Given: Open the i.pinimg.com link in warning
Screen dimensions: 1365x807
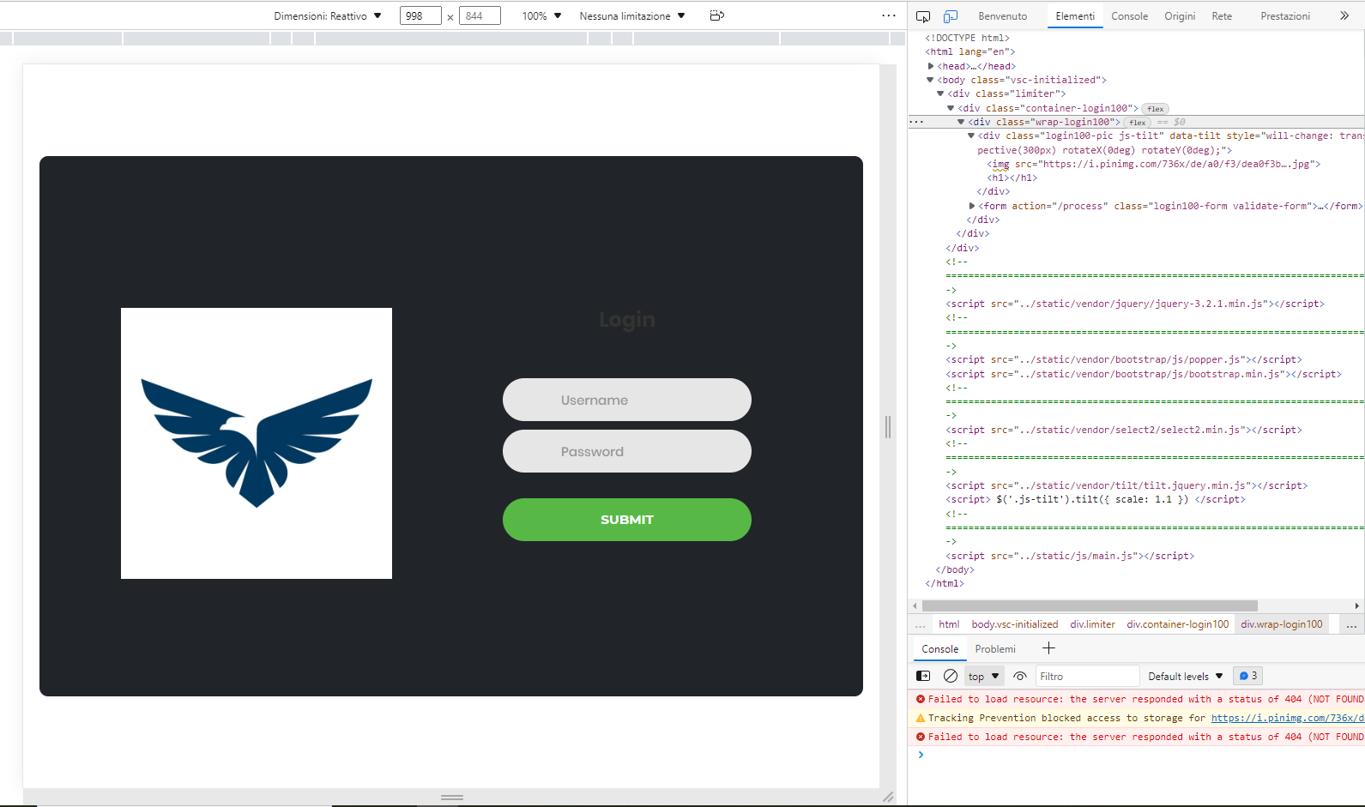Looking at the screenshot, I should (1287, 718).
